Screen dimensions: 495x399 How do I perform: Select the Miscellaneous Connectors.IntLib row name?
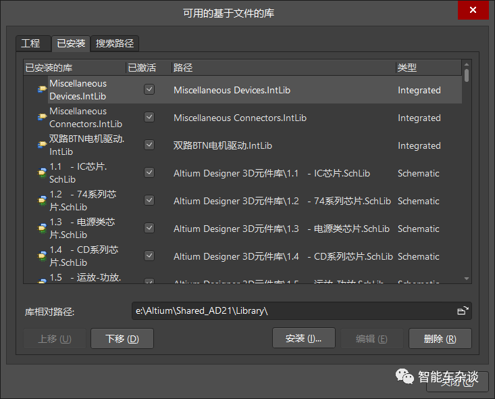[x=86, y=118]
